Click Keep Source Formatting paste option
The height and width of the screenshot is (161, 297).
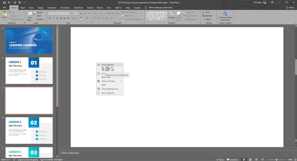click(108, 69)
